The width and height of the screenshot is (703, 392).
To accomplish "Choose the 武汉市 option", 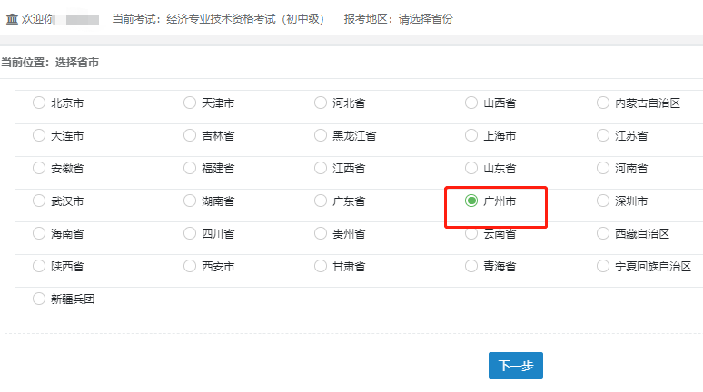I will tap(38, 201).
